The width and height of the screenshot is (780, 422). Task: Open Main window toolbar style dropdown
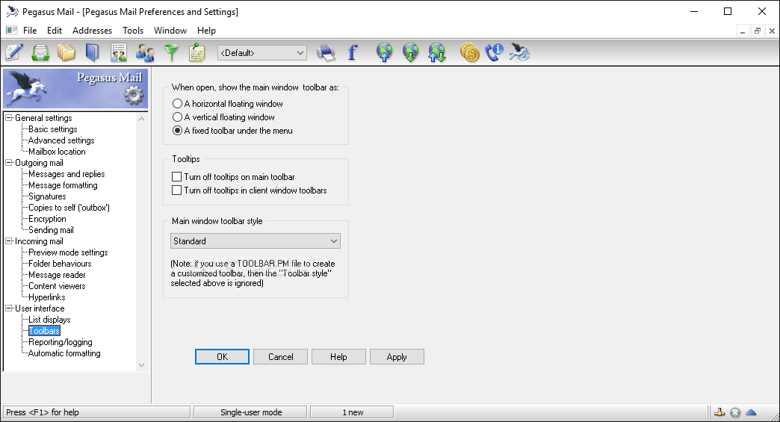tap(256, 241)
